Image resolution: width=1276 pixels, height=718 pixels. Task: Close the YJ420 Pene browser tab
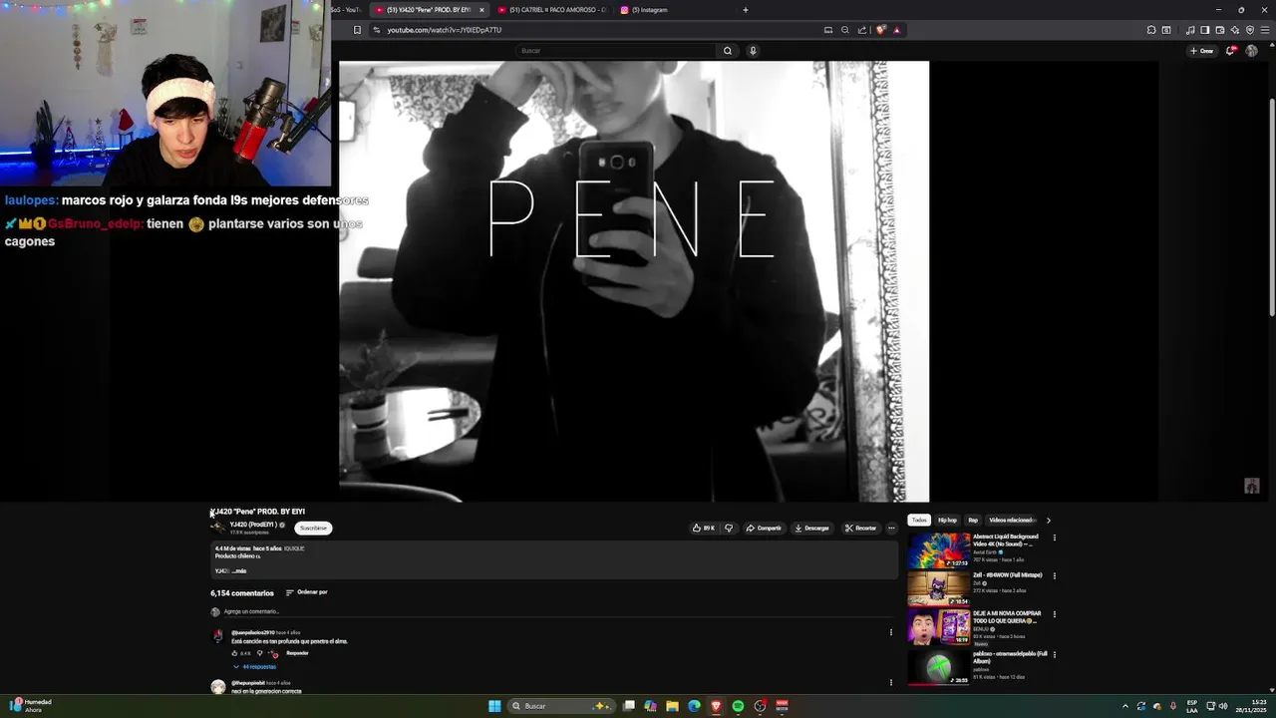pyautogui.click(x=481, y=10)
